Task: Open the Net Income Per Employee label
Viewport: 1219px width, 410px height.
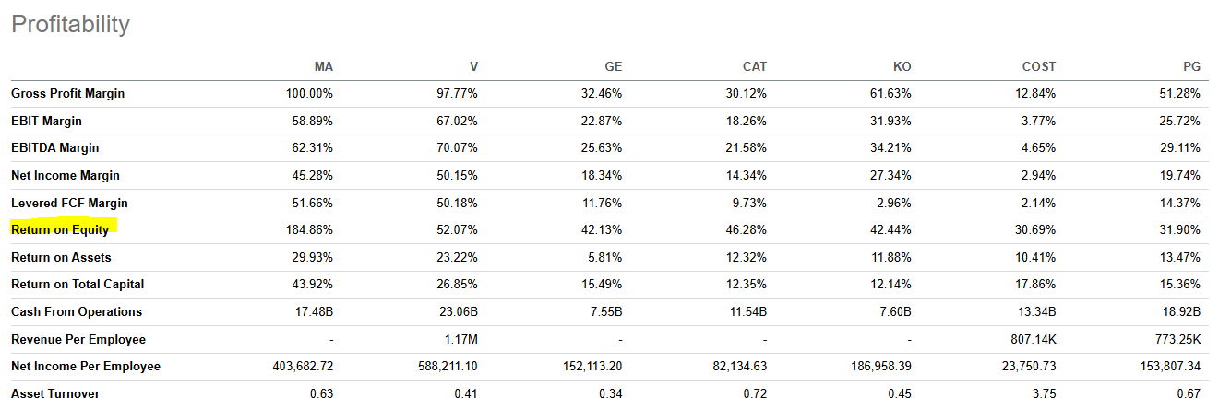Action: [x=86, y=367]
